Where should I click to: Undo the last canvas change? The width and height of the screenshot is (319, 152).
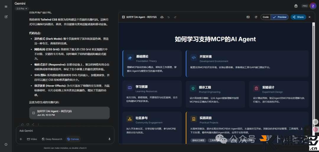click(x=169, y=17)
